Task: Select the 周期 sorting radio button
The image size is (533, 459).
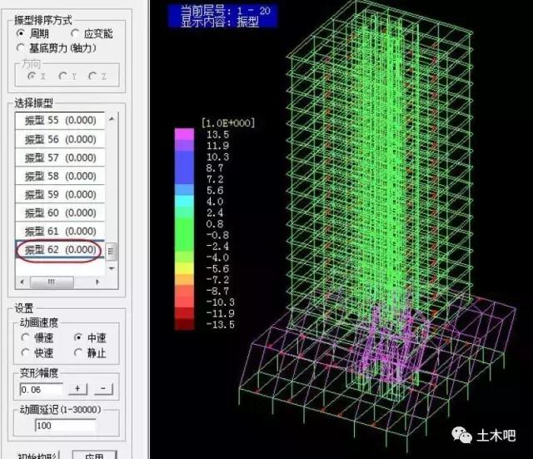Action: click(21, 33)
